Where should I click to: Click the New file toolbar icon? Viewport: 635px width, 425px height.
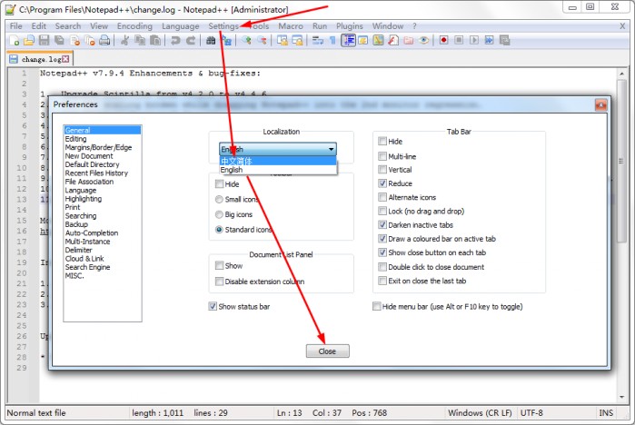coord(15,41)
